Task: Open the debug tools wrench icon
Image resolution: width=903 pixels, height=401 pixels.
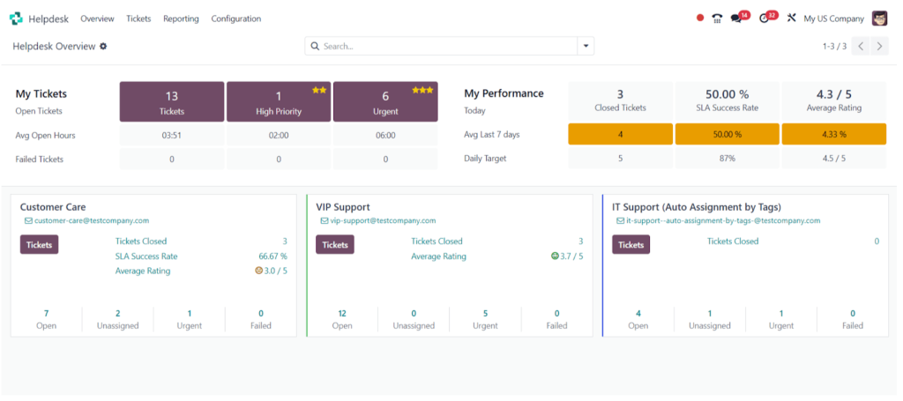Action: [x=791, y=19]
